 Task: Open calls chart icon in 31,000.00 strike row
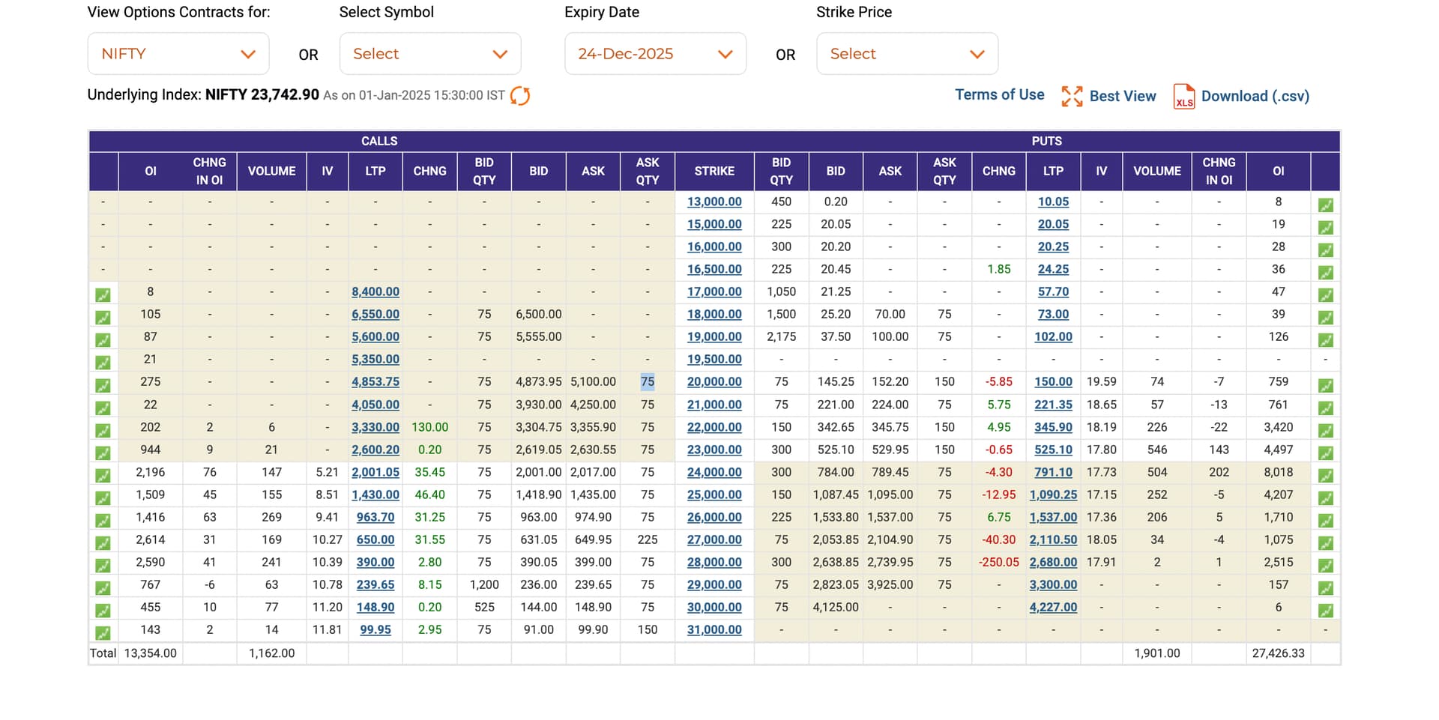[x=103, y=633]
